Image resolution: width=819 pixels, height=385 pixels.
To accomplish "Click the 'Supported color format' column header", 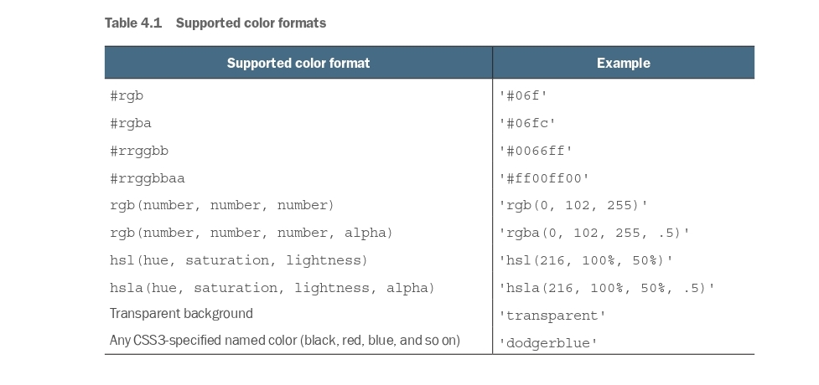I will (x=298, y=63).
